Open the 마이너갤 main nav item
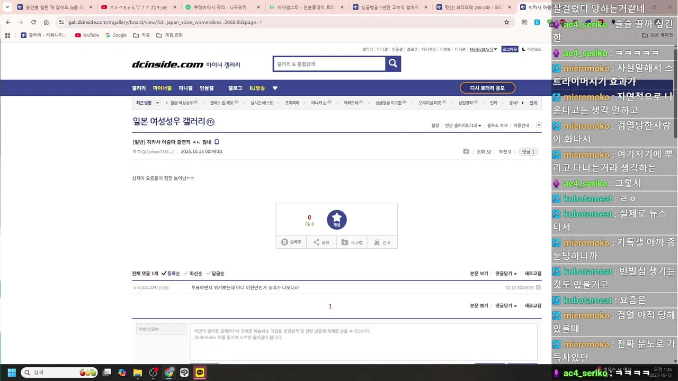678x381 pixels. coord(162,88)
